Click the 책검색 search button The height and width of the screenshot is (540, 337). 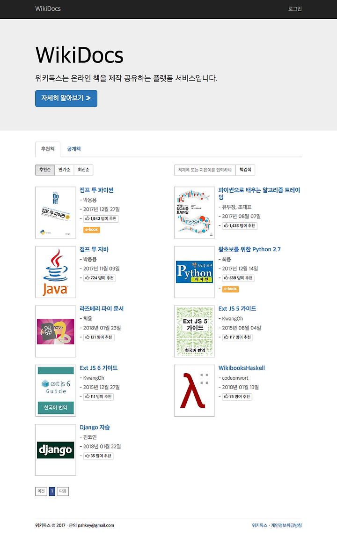[x=246, y=170]
